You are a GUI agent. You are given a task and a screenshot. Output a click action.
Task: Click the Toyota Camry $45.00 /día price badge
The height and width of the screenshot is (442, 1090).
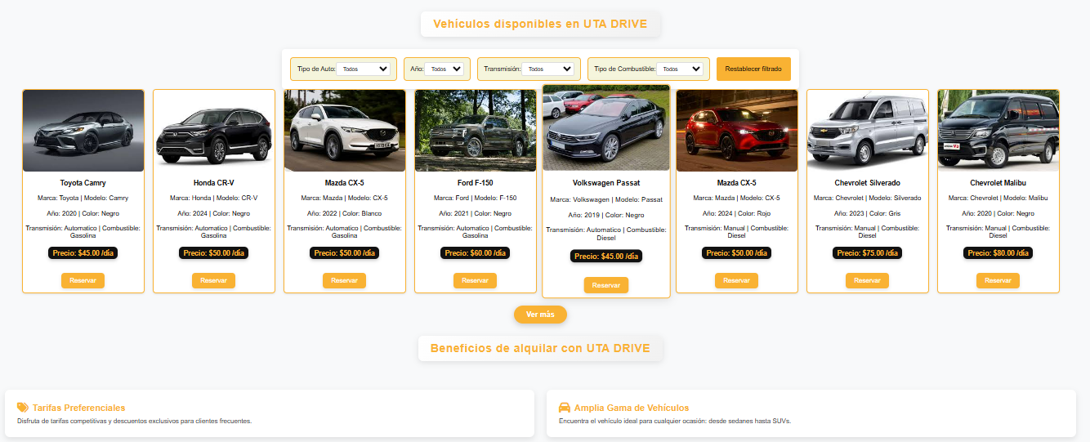[x=83, y=253]
